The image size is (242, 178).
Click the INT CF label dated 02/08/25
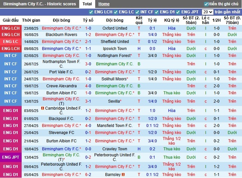[11, 56]
